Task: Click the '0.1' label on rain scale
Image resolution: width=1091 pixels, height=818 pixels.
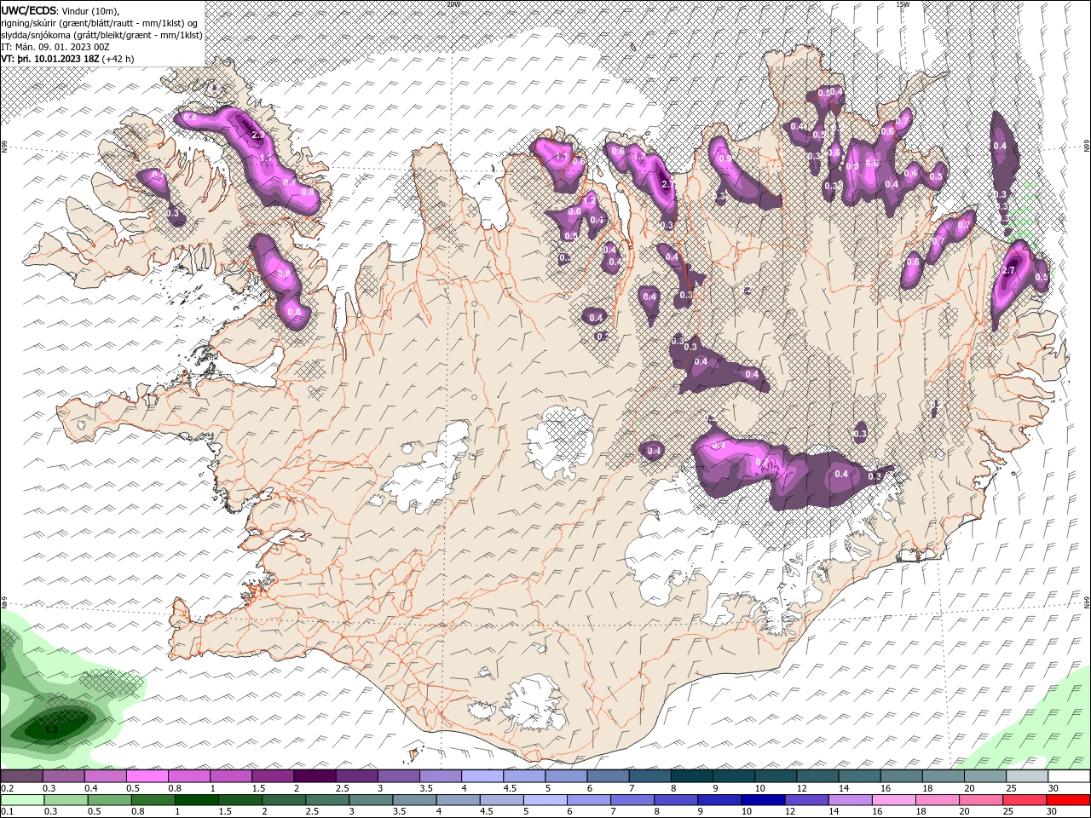Action: pos(7,812)
